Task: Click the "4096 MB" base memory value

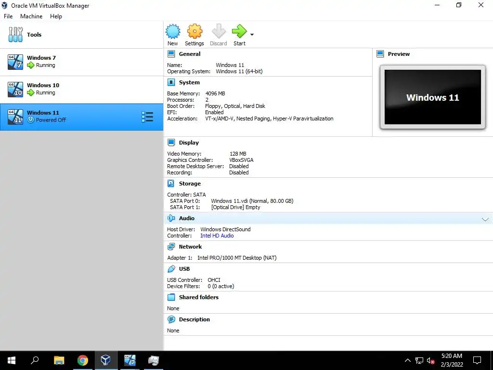Action: pyautogui.click(x=215, y=93)
